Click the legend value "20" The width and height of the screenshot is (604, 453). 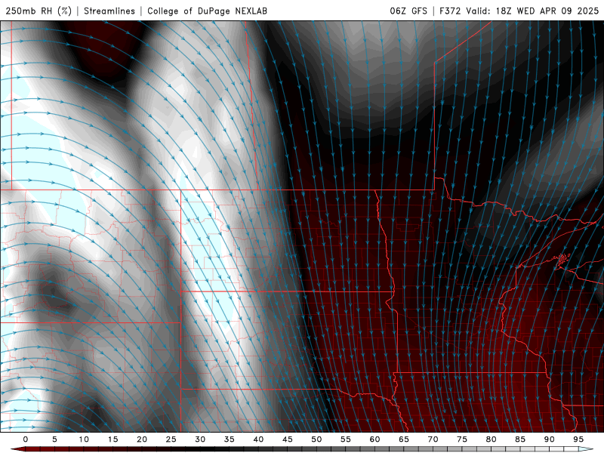click(142, 439)
